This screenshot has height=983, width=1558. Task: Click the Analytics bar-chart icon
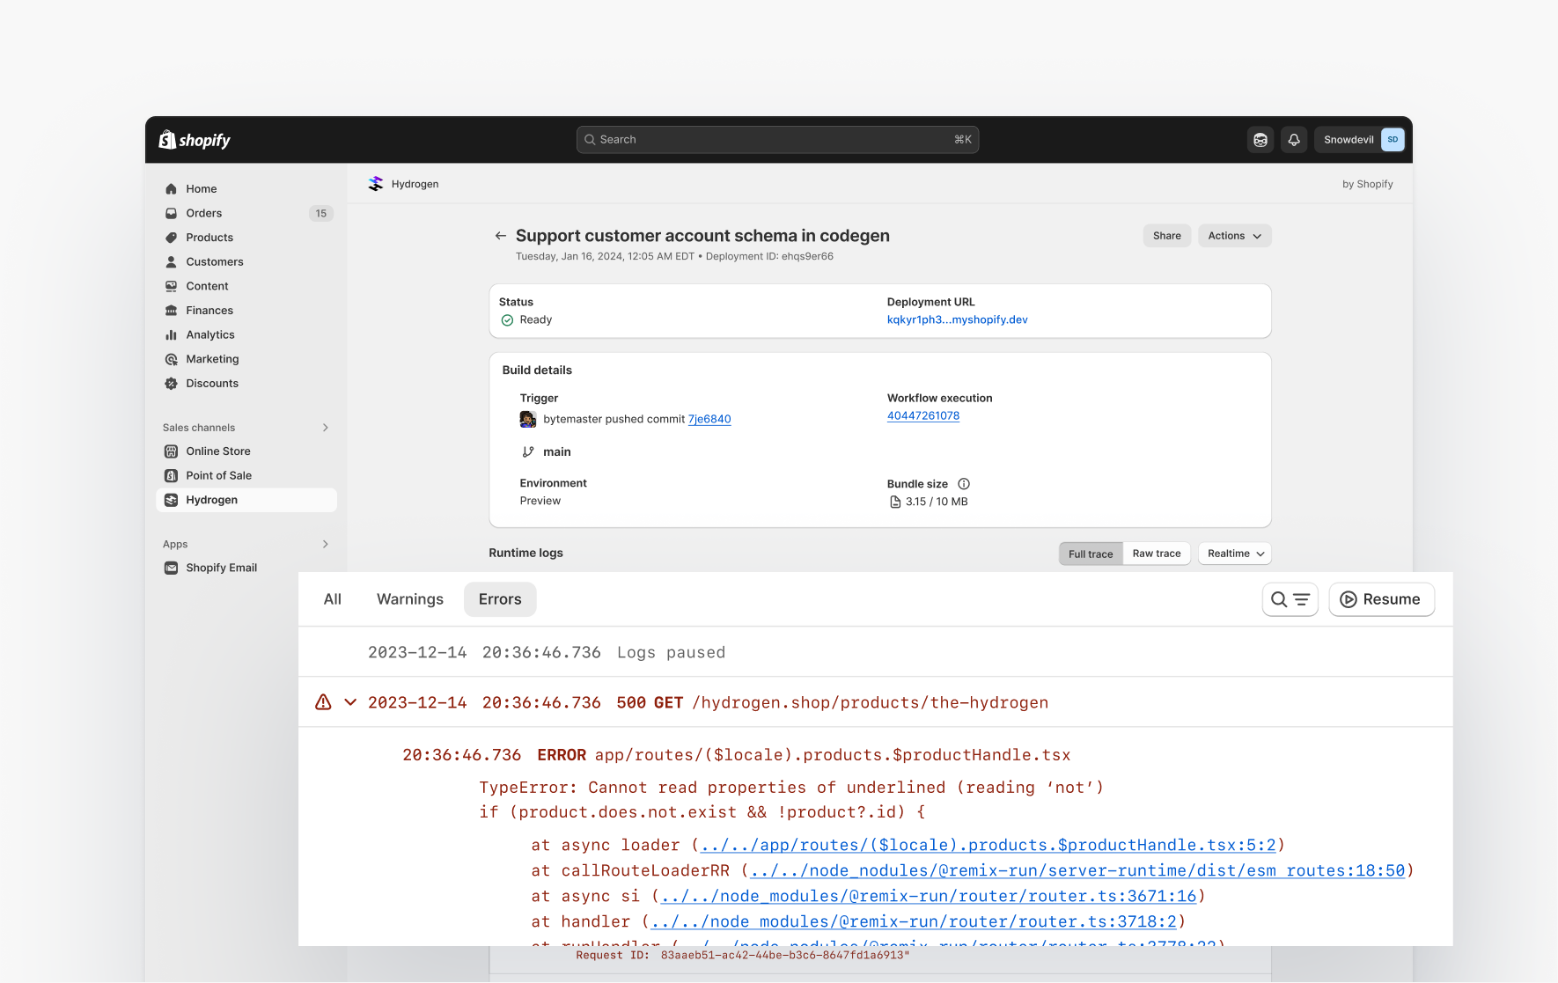click(171, 335)
